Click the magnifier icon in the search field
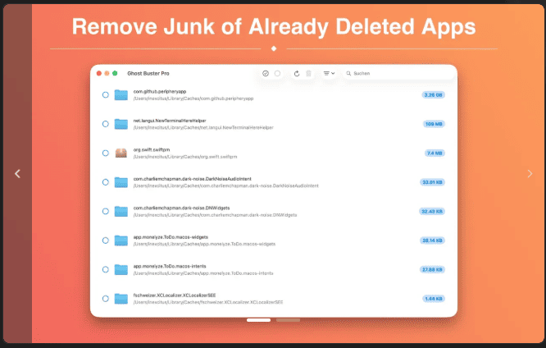 click(348, 73)
